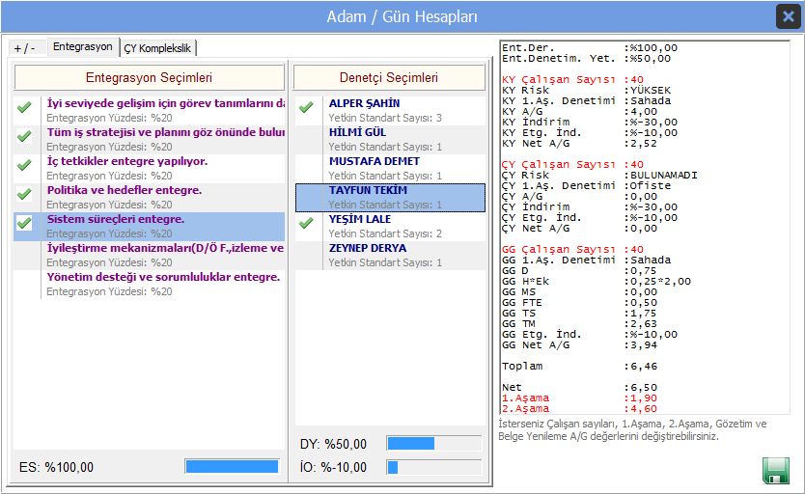The image size is (805, 494).
Task: Click the ÇY 1.Aş. Denetimi Ofiste line
Action: (x=586, y=185)
